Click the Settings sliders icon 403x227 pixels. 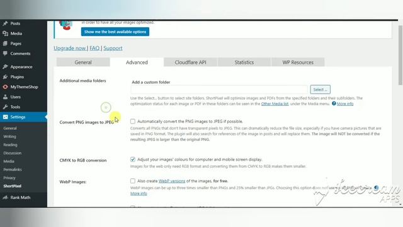5,117
